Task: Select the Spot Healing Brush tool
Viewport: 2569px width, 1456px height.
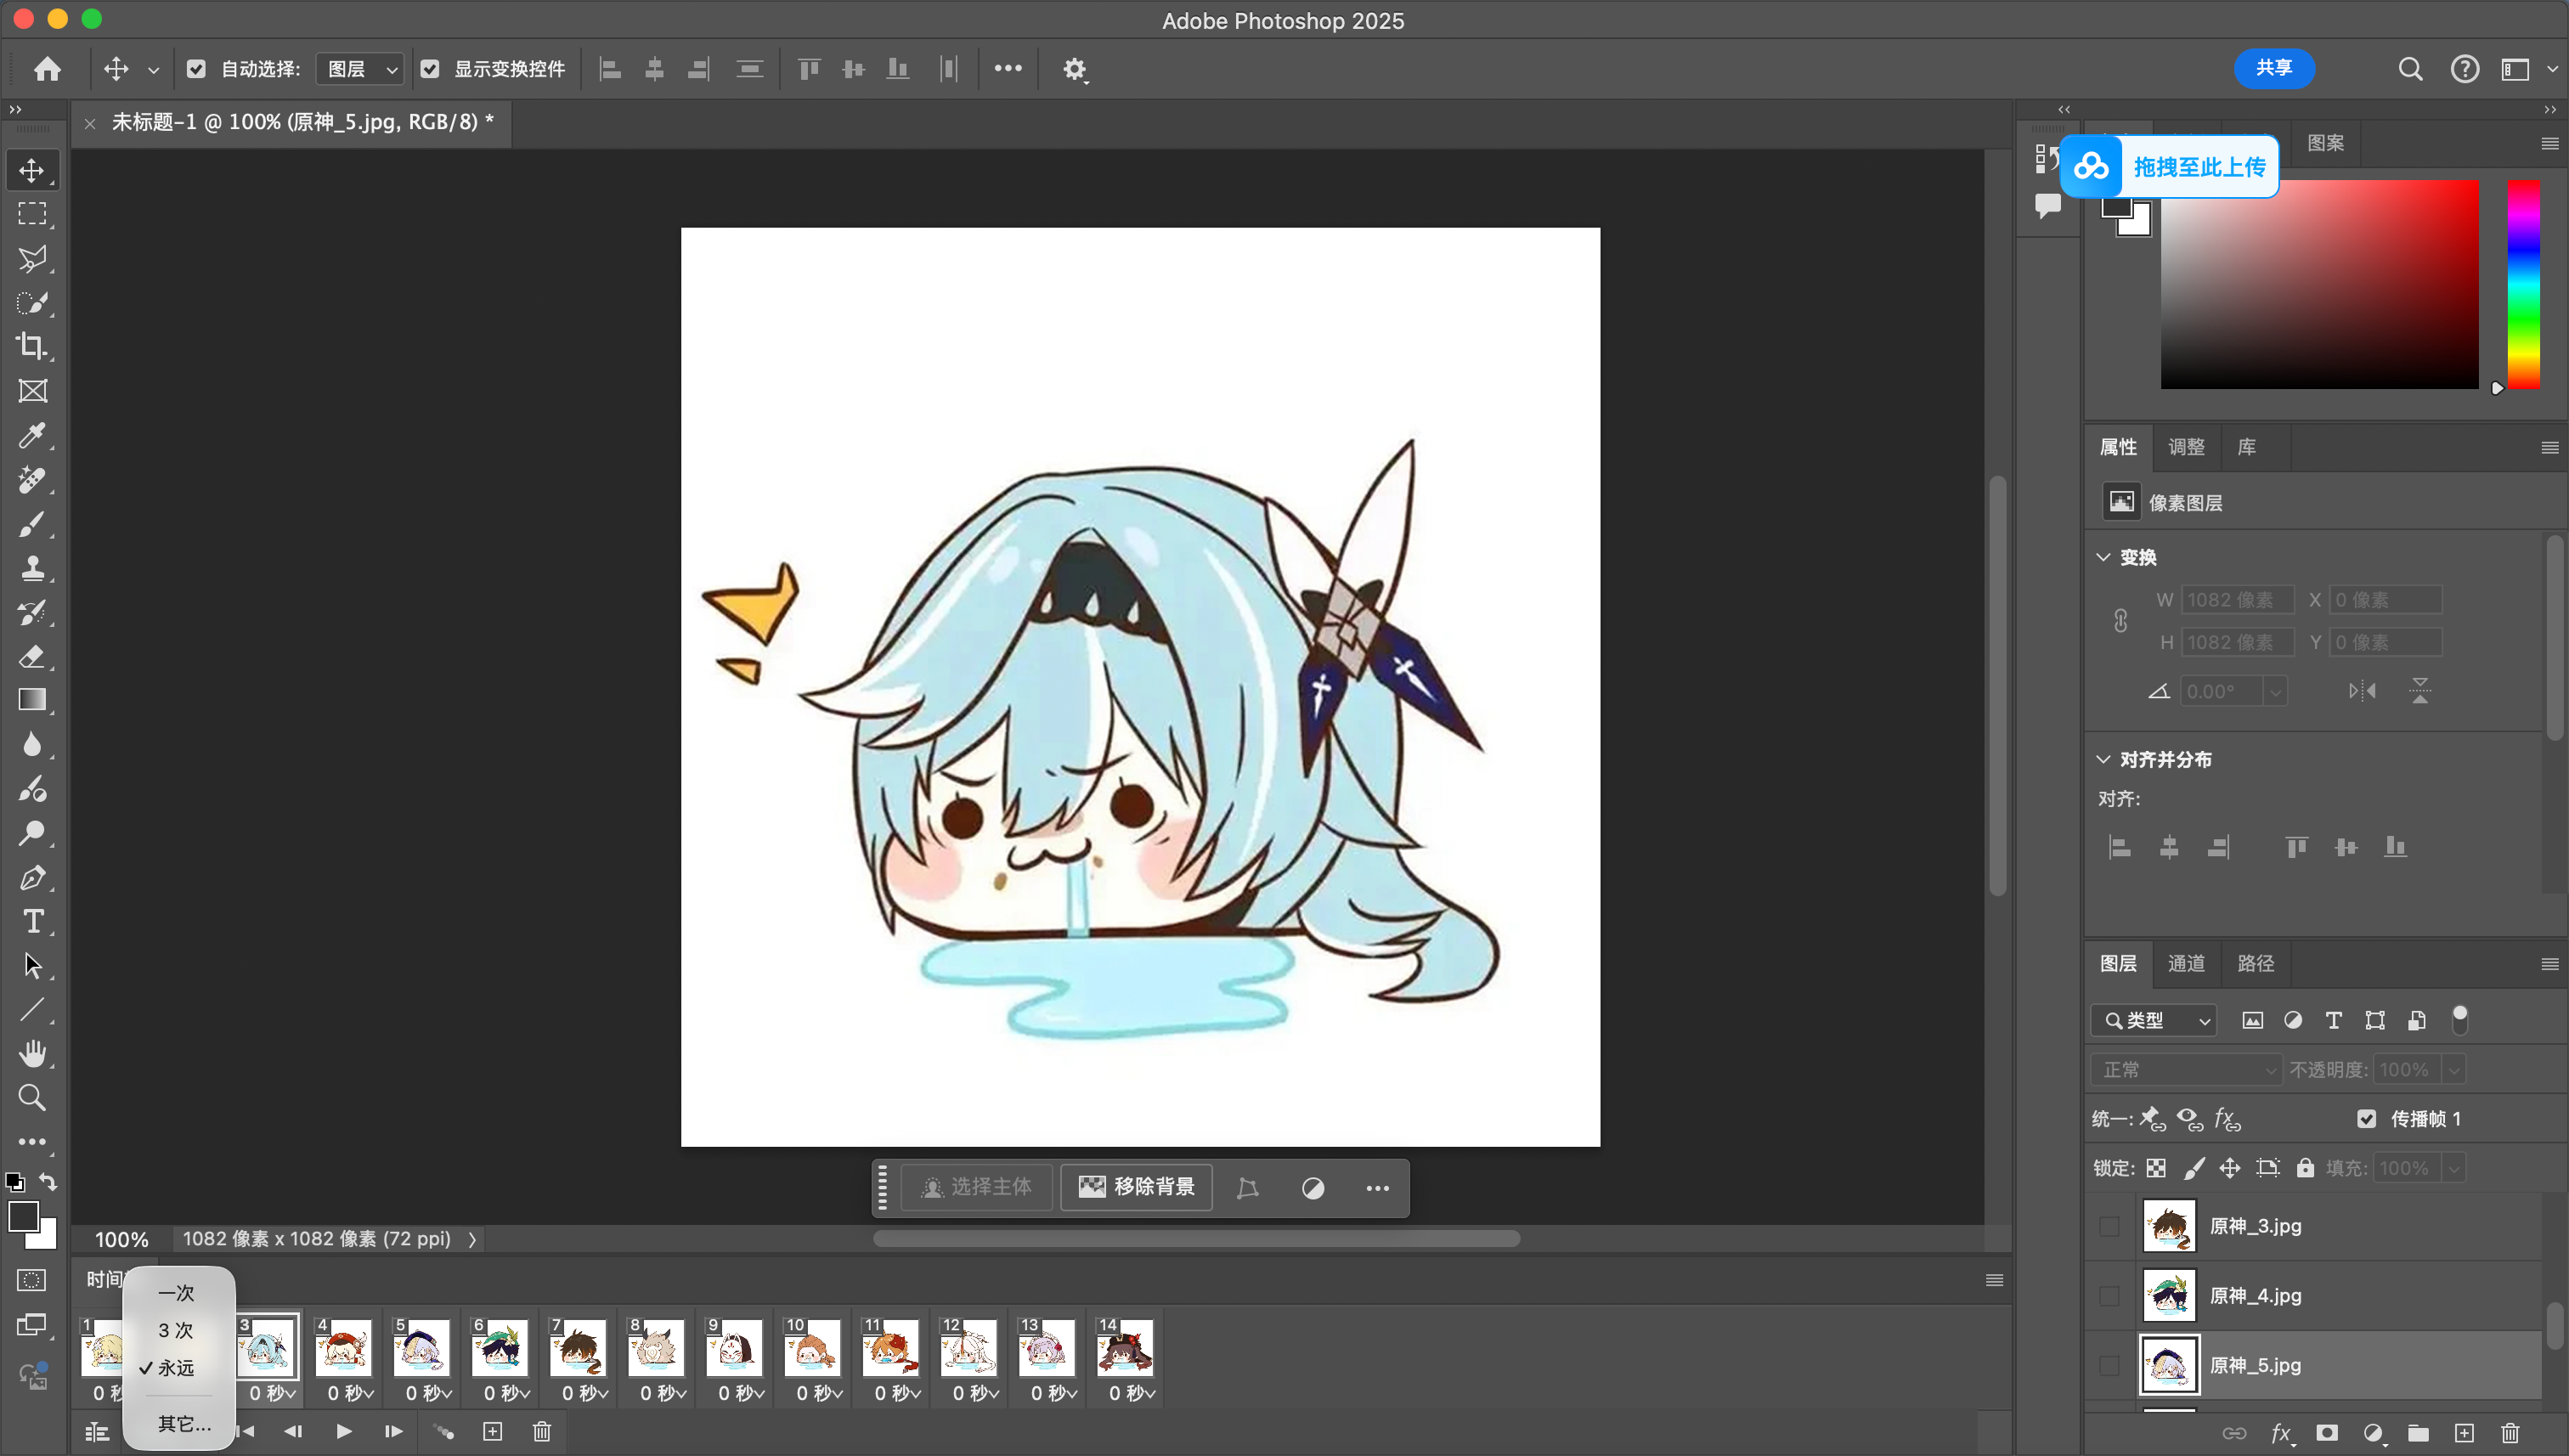Action: click(x=32, y=480)
